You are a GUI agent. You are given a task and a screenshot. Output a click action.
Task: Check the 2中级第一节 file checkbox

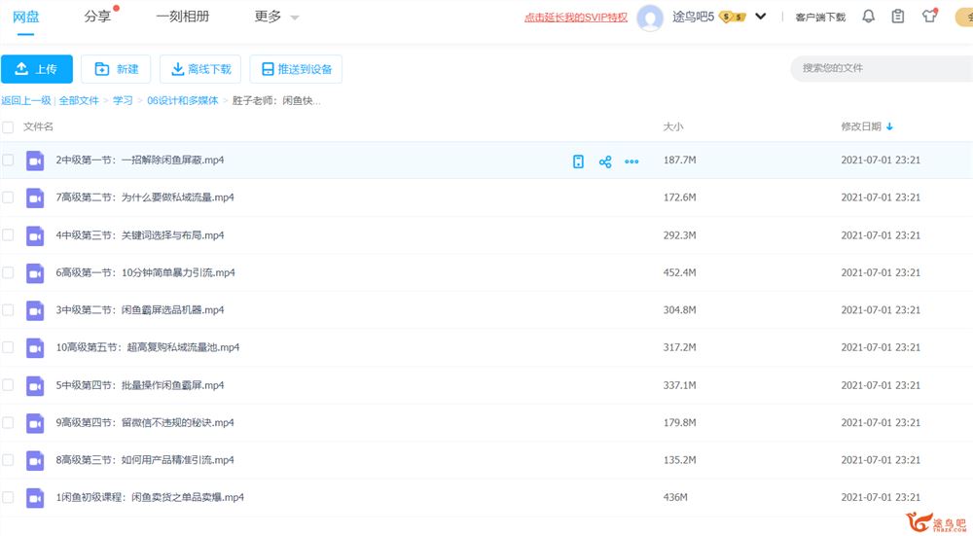click(8, 161)
